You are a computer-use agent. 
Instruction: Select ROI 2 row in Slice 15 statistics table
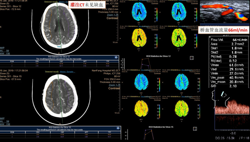click(x=60, y=136)
